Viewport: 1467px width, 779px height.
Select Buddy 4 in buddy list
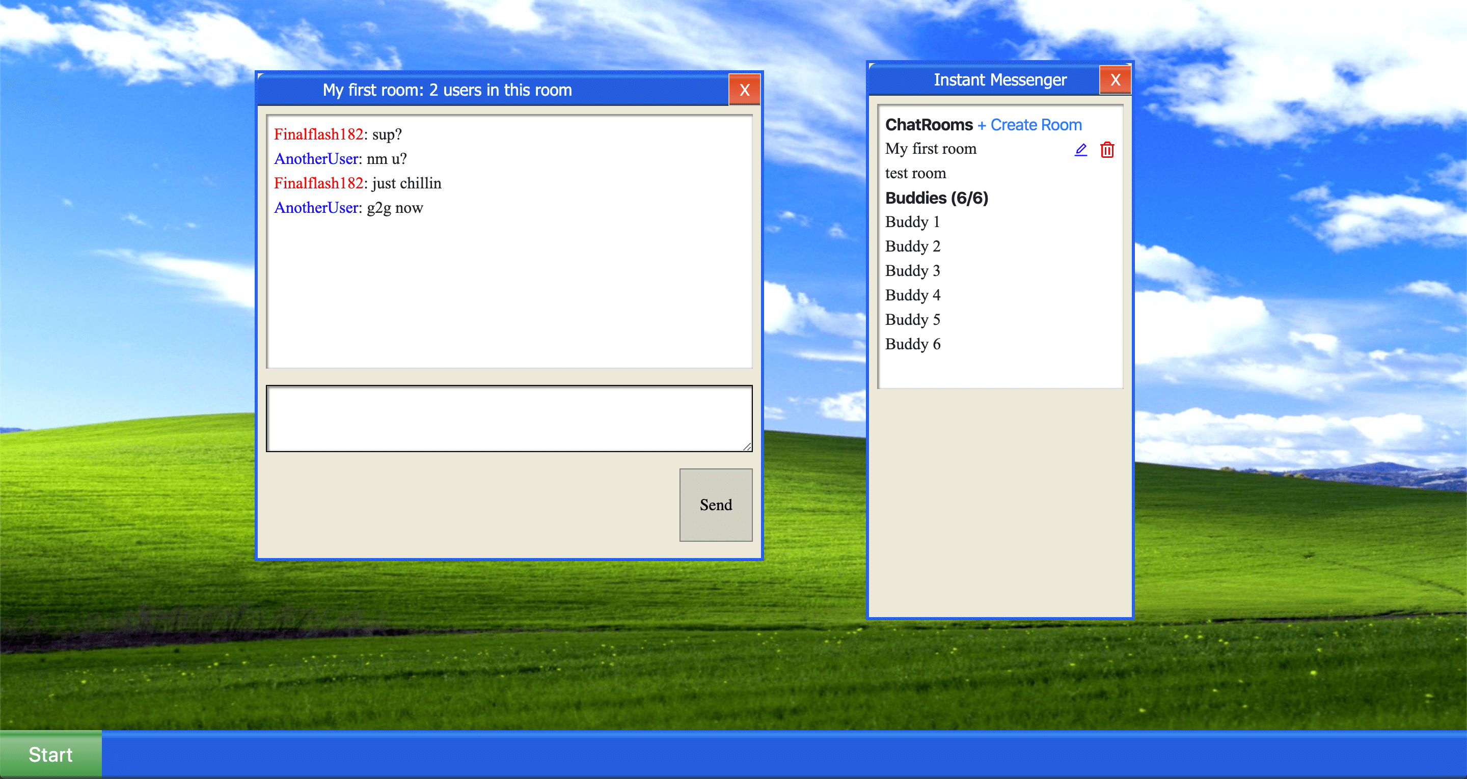[912, 295]
